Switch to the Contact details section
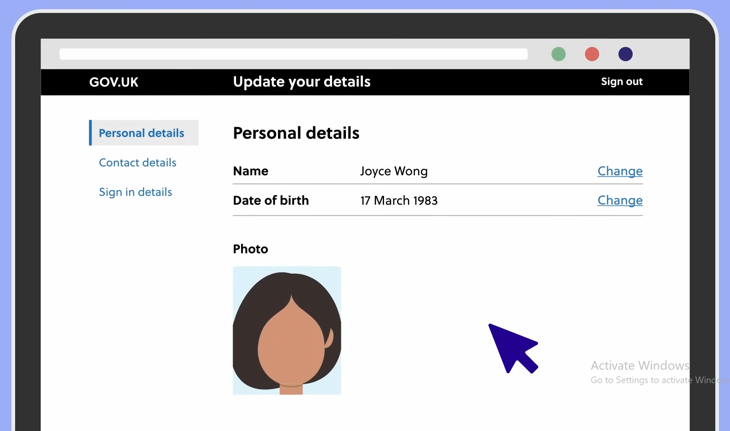The height and width of the screenshot is (431, 730). tap(138, 163)
